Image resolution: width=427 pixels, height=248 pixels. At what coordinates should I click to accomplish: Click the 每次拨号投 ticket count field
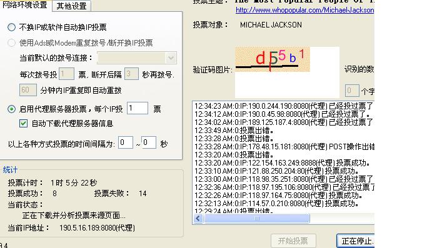coord(66,74)
